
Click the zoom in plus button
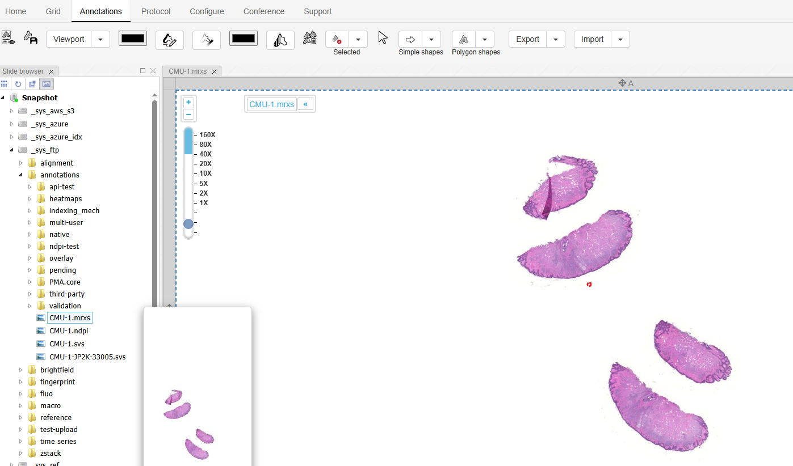188,103
